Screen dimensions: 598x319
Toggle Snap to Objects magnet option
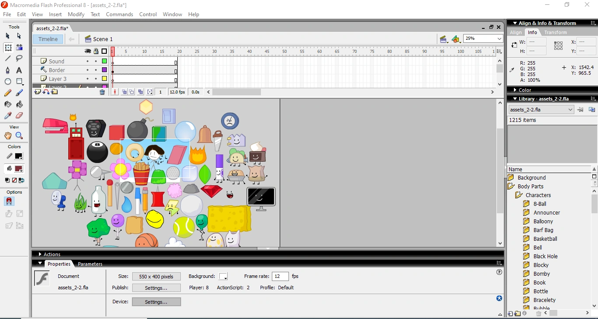tap(9, 201)
